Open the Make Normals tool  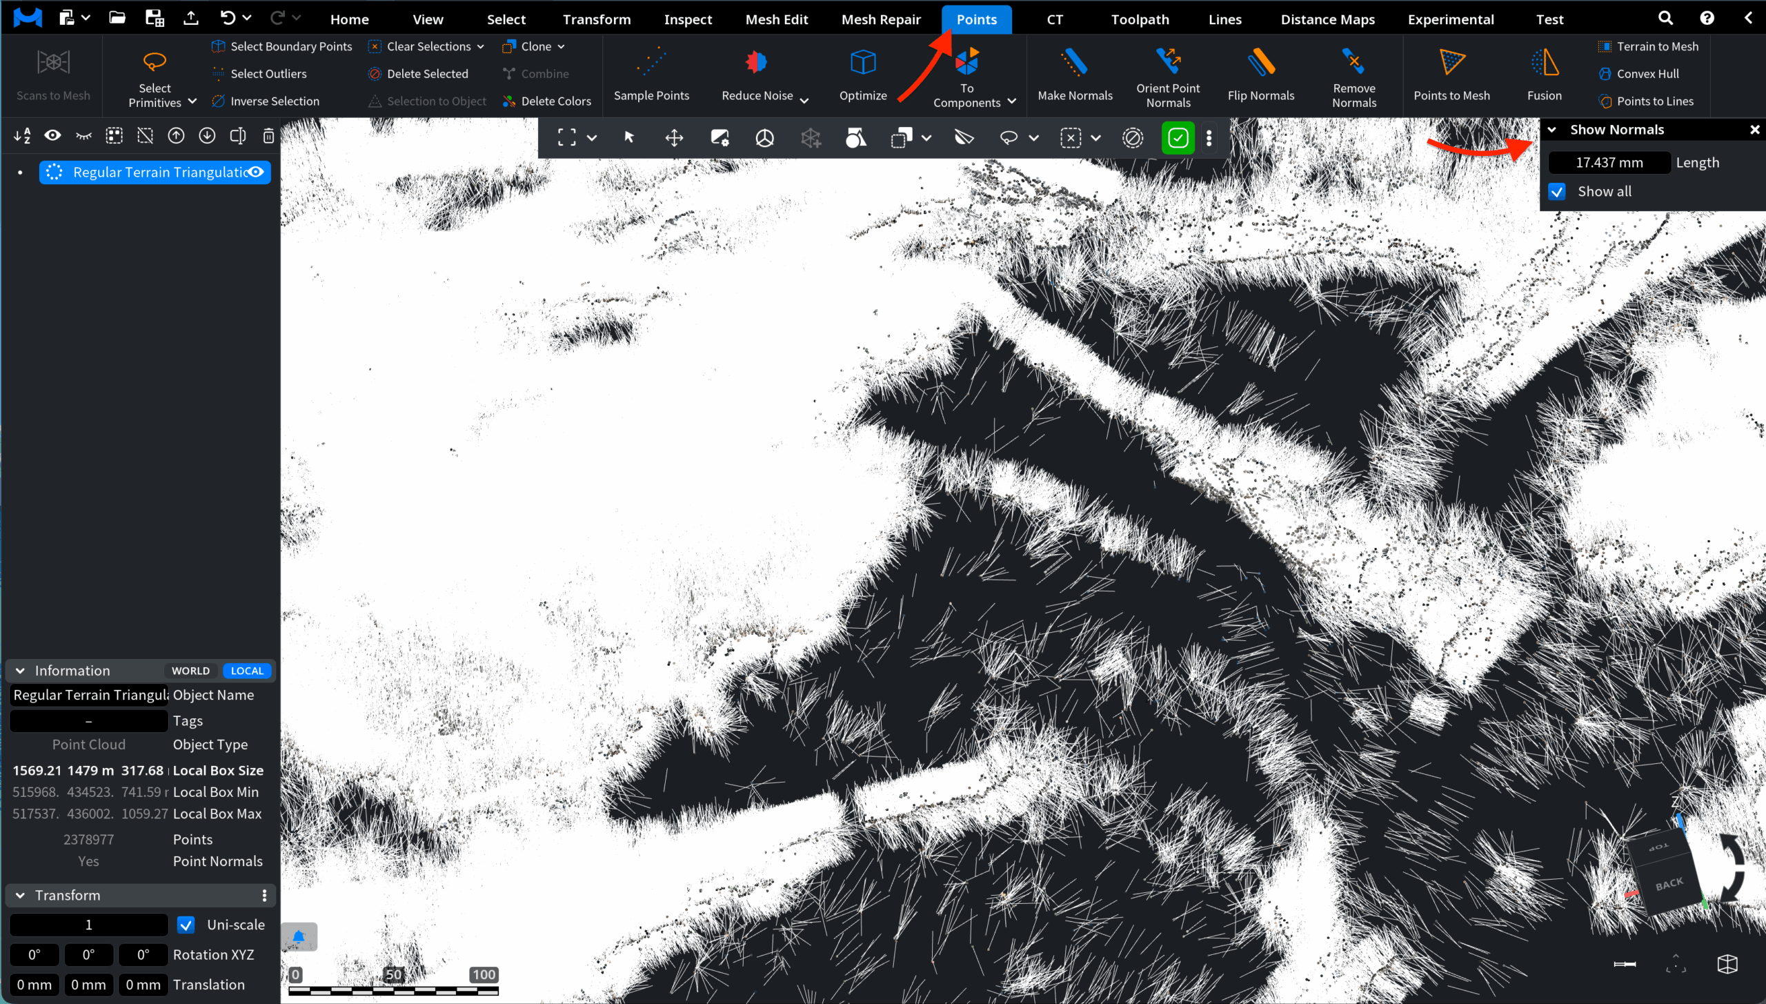pos(1075,75)
